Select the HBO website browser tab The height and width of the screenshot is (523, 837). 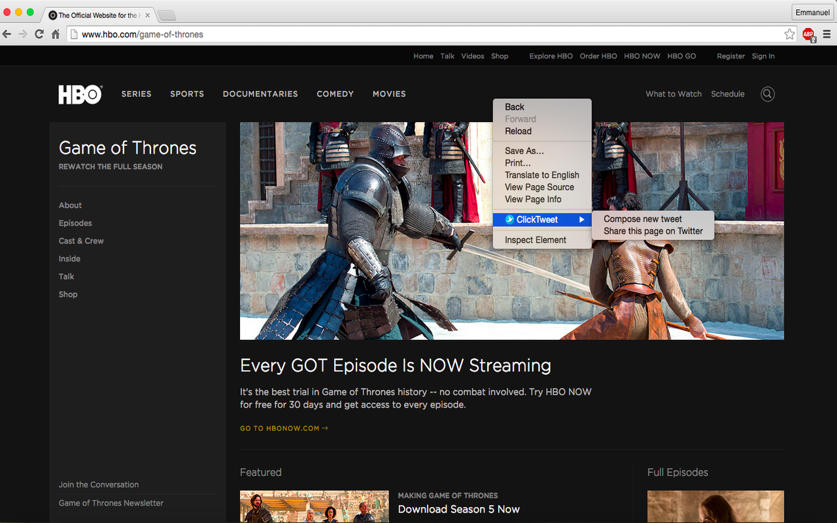(x=98, y=15)
